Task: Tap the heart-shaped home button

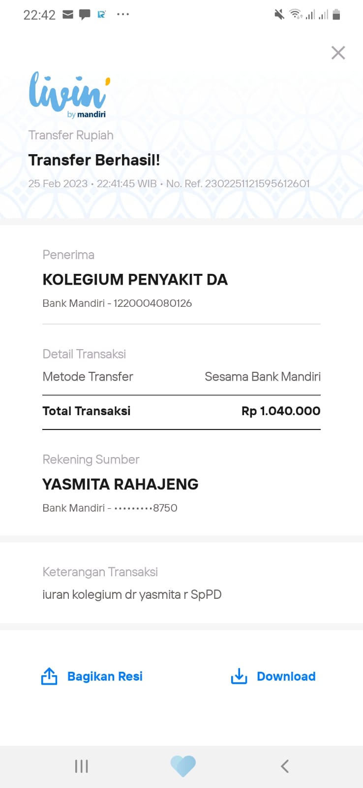Action: coord(183,766)
